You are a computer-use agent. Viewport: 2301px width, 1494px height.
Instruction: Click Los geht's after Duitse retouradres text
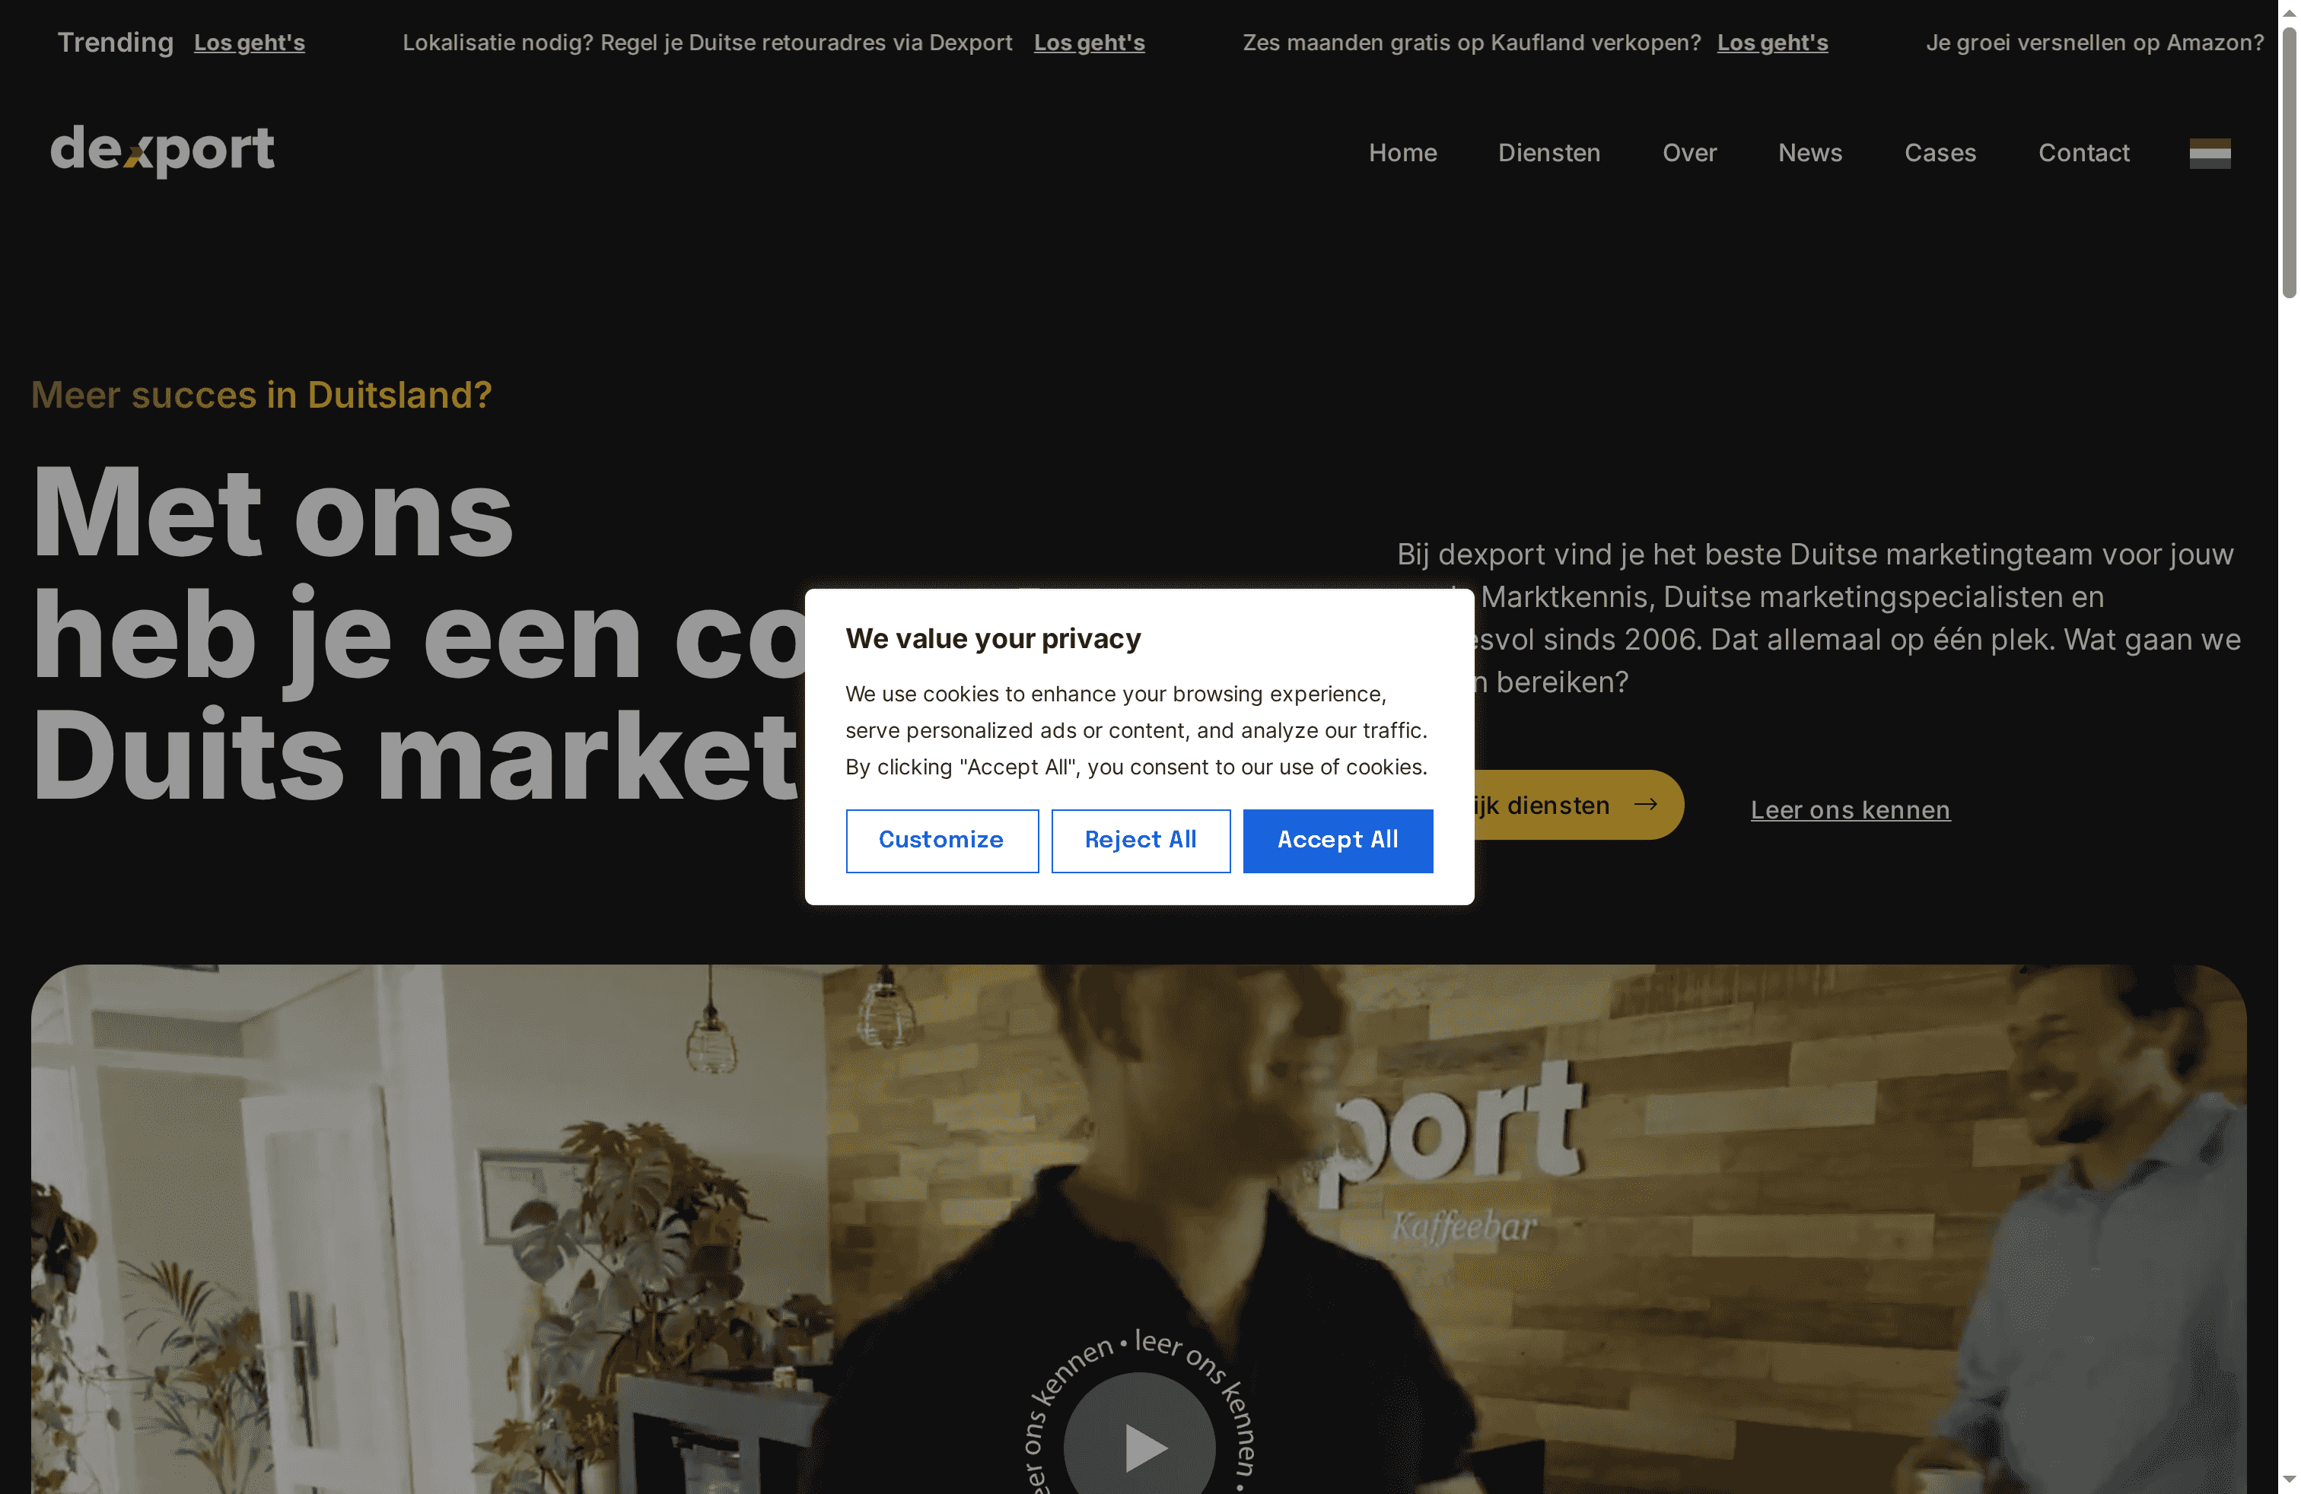[x=1089, y=43]
